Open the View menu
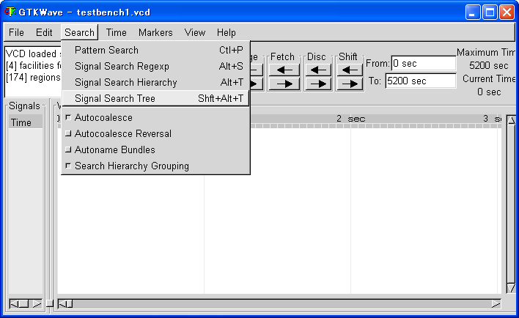 click(x=195, y=32)
